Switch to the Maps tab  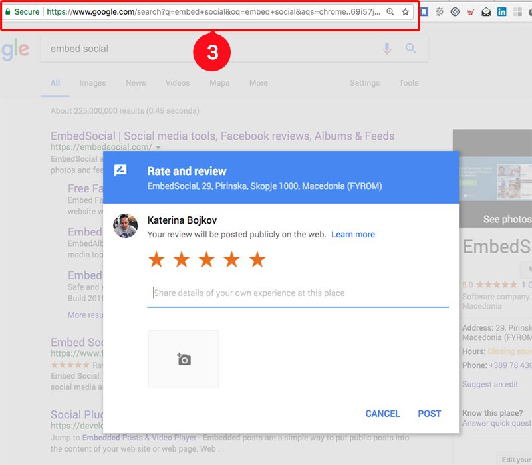pos(219,83)
